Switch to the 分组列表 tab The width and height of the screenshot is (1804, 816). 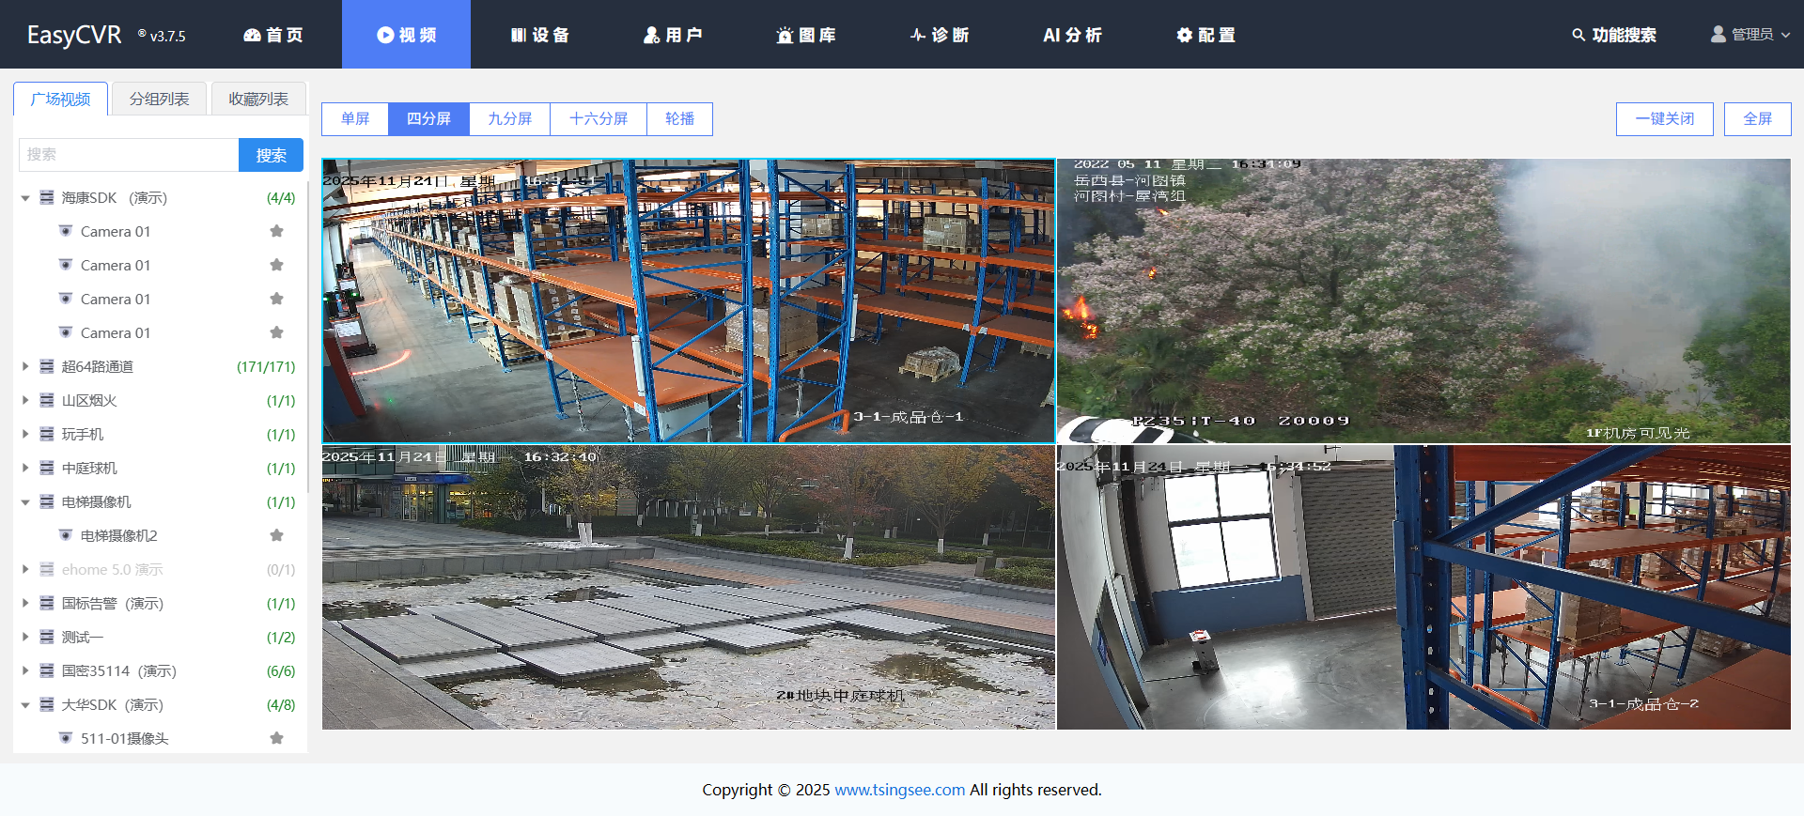159,99
